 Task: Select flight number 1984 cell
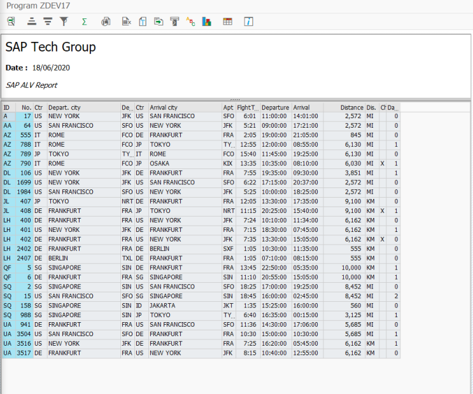[24, 192]
